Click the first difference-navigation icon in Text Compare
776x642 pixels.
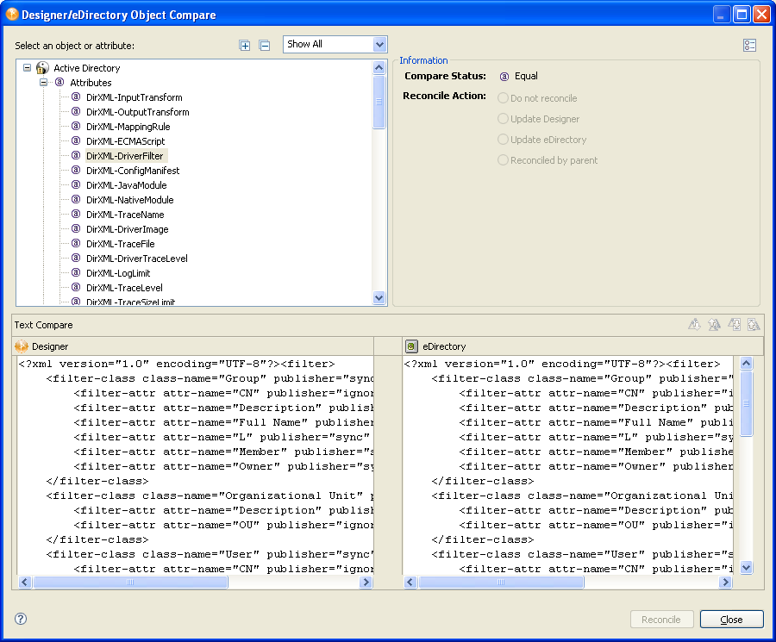(694, 324)
